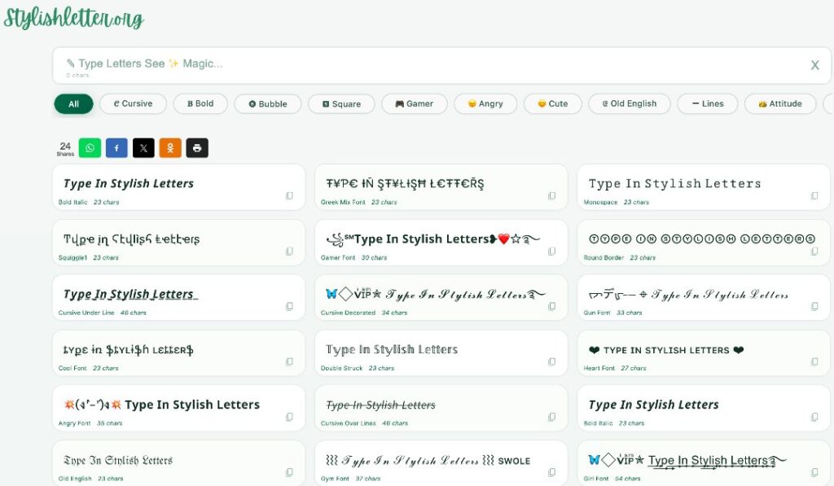
Task: Copy the Cursive Under Line styled text
Action: click(x=289, y=306)
